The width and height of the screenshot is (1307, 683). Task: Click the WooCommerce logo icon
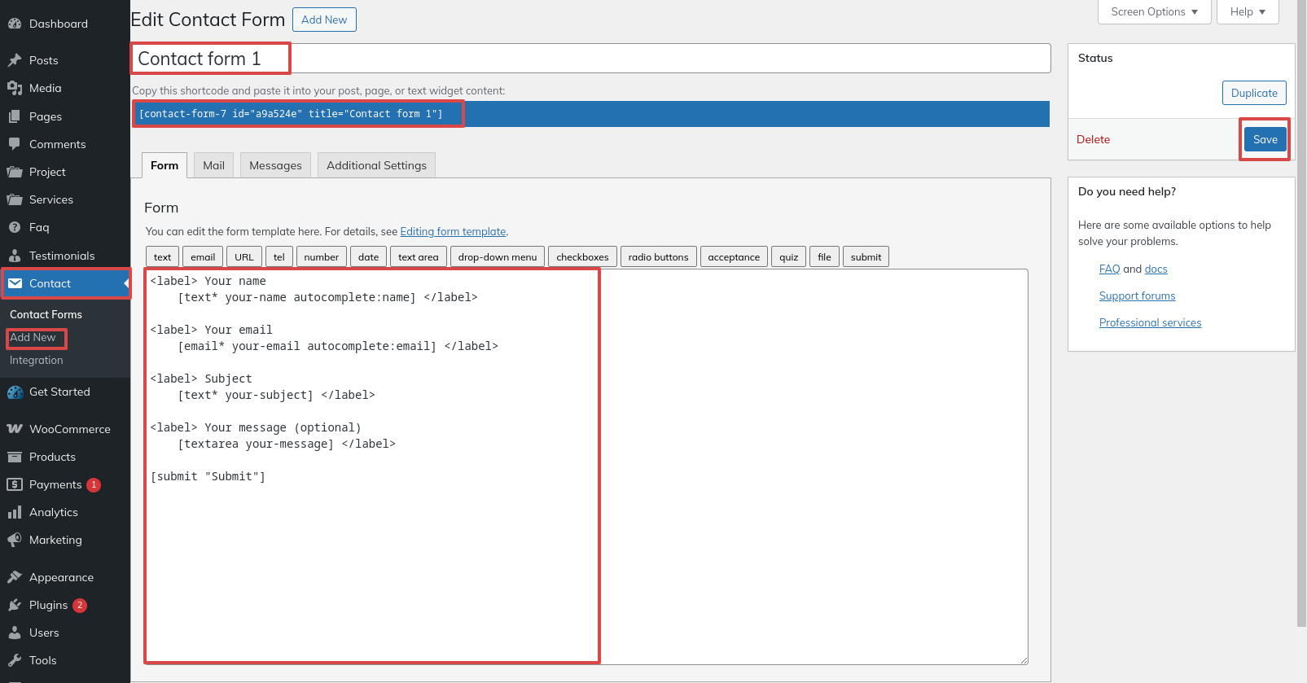point(15,429)
